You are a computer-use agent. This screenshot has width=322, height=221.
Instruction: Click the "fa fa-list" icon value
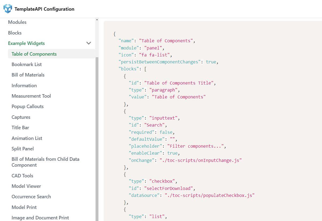tap(154, 55)
